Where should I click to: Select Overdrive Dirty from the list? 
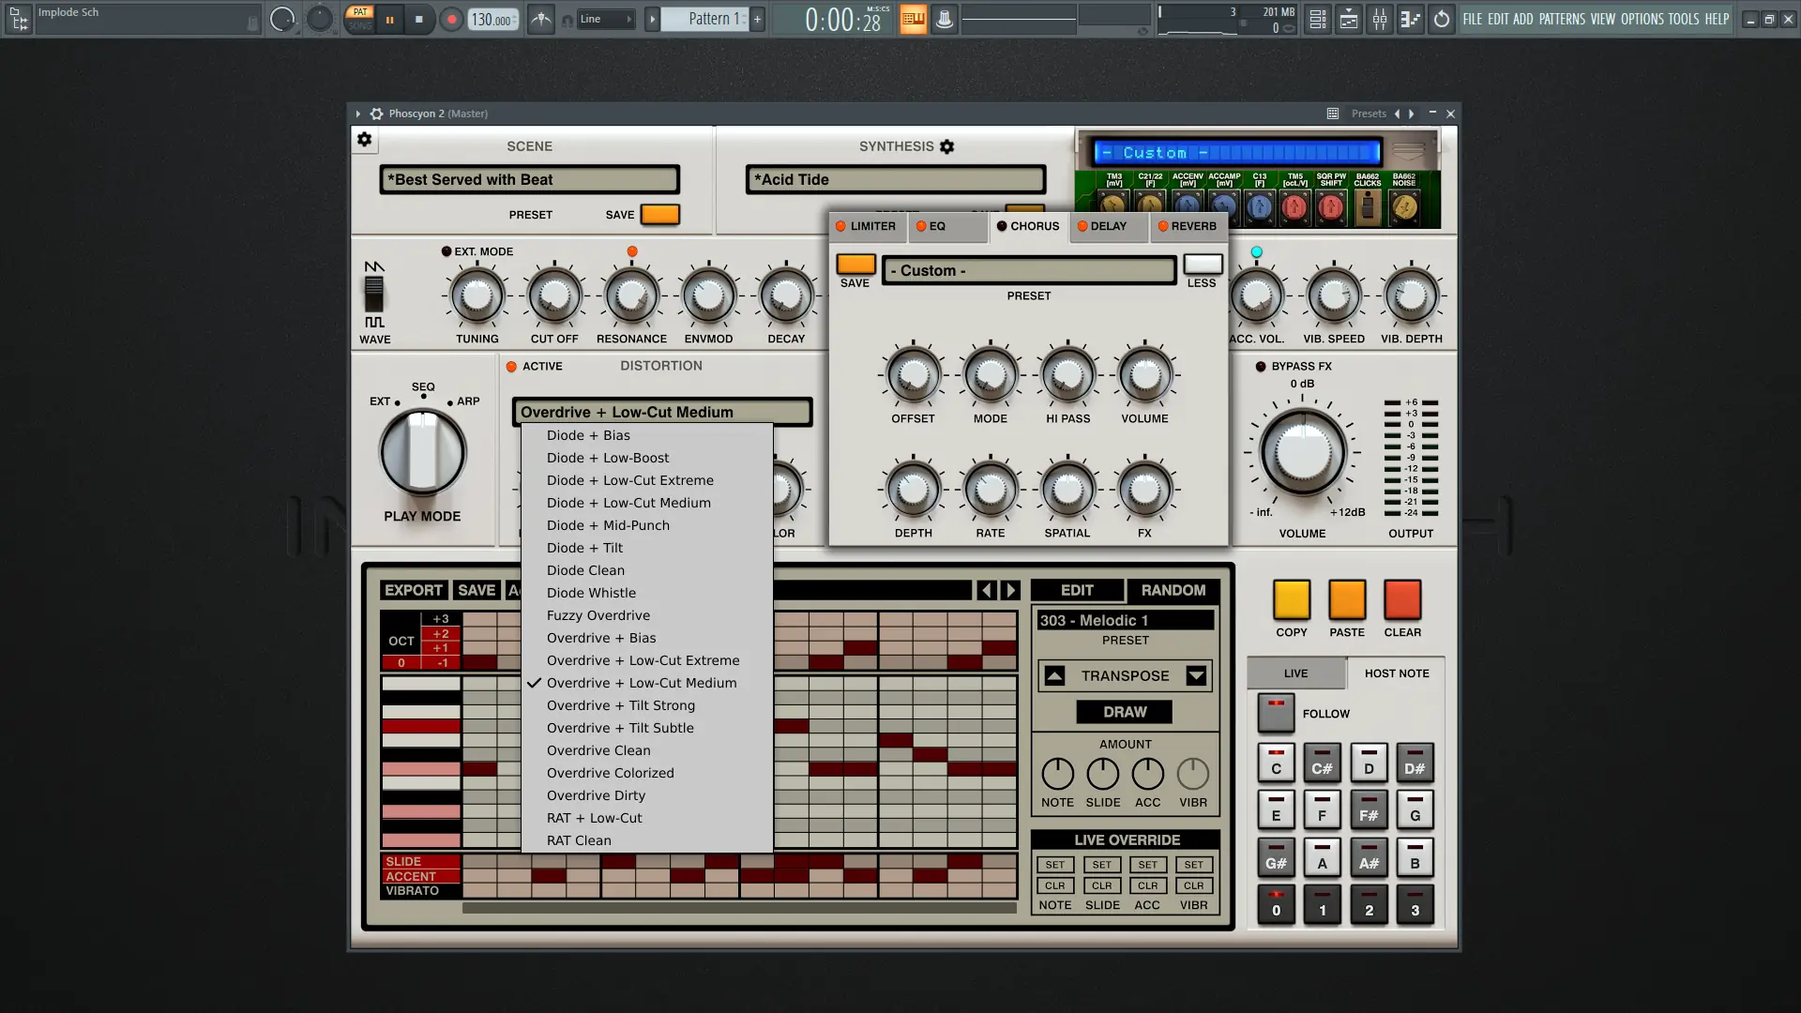click(596, 795)
